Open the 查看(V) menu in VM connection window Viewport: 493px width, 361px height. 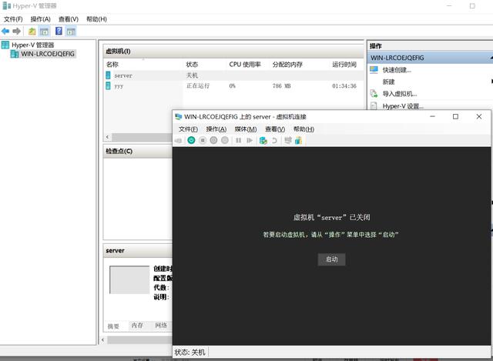(275, 129)
